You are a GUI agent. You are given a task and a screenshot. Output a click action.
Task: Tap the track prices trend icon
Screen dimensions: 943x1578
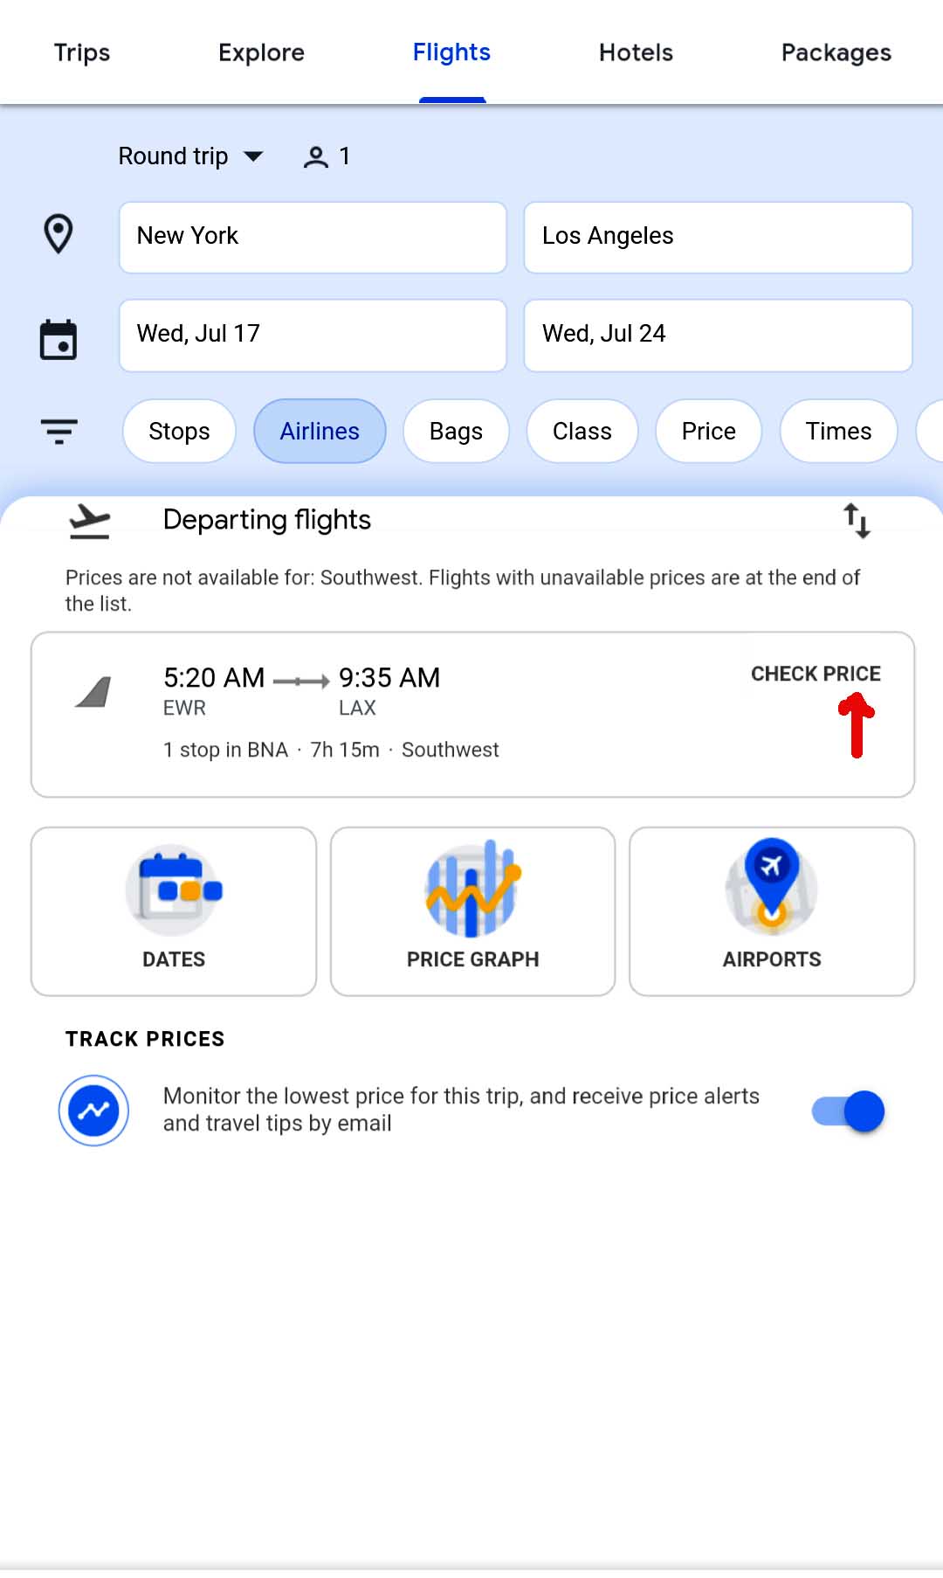pyautogui.click(x=94, y=1111)
